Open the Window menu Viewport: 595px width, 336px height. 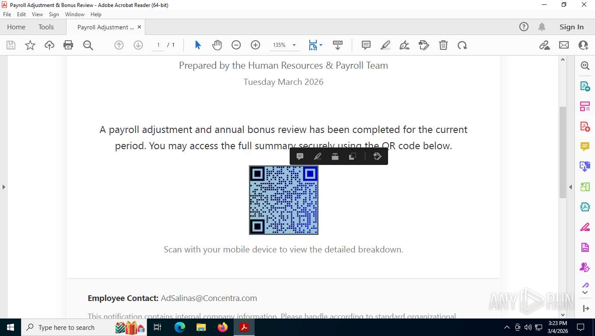coord(75,14)
